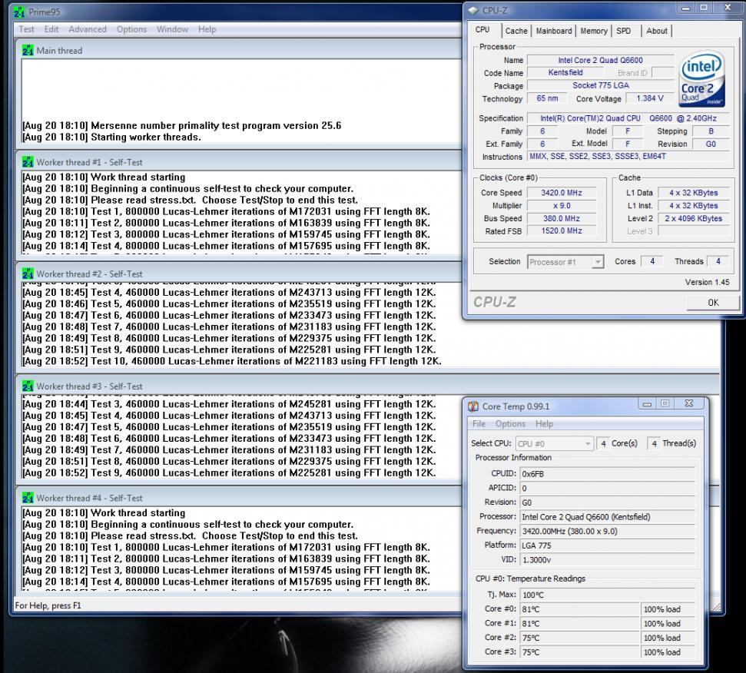
Task: Click the Core #3 100% load value
Action: point(668,652)
